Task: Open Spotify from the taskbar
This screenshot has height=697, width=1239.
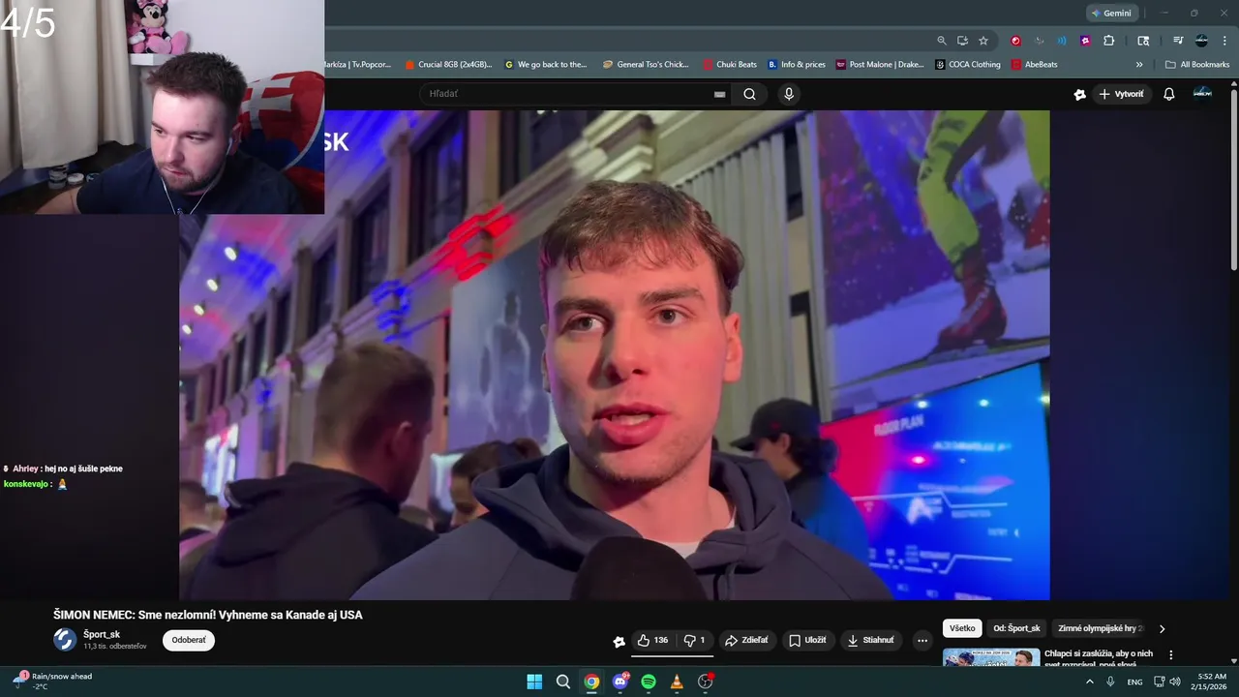Action: click(649, 682)
